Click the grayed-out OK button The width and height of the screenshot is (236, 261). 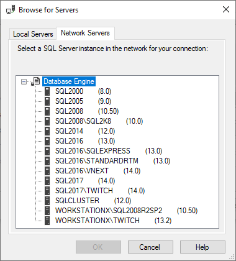[x=98, y=247]
